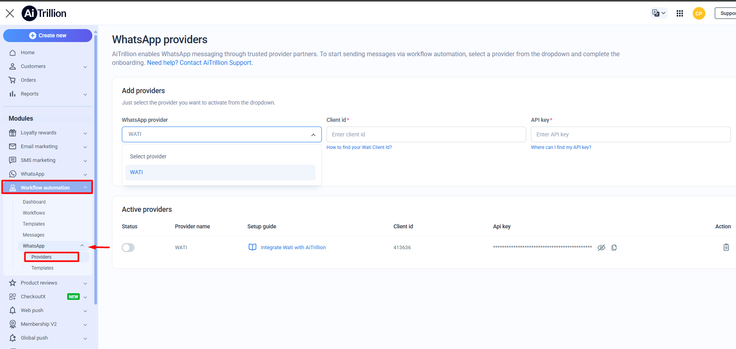Expand Email marketing chevron
The width and height of the screenshot is (736, 349).
[85, 147]
